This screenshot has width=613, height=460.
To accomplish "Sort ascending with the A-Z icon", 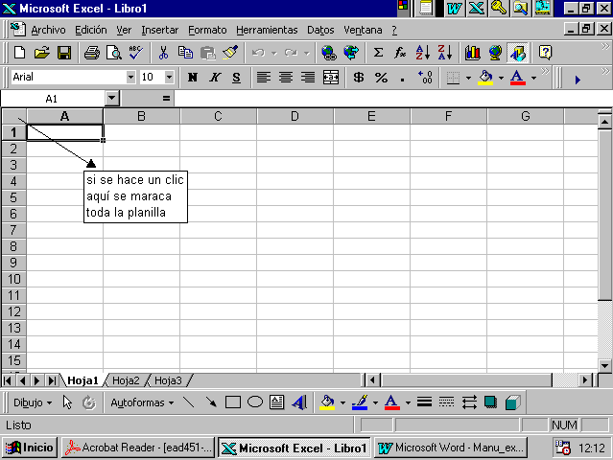I will 423,53.
